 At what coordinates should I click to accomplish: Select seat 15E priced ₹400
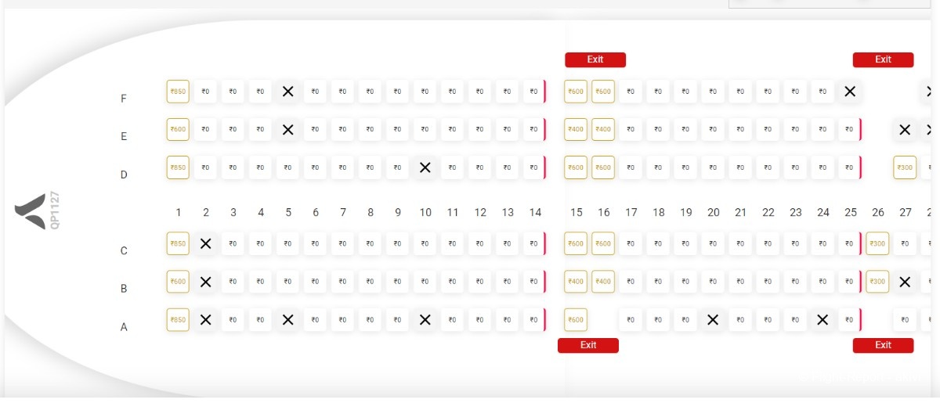pos(576,129)
